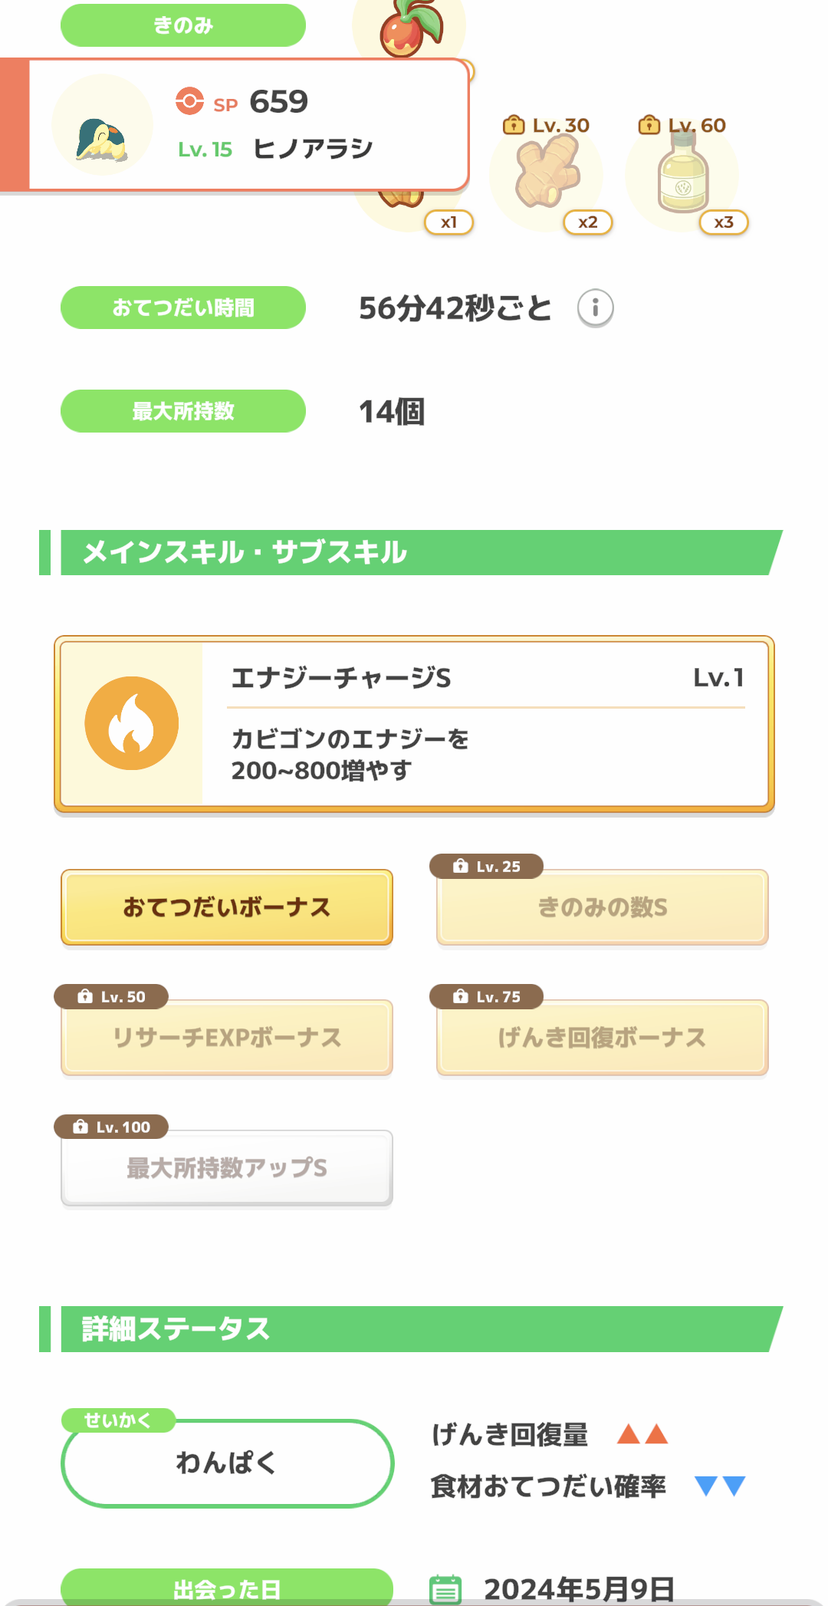Tap the info icon beside 56分42秒ごと
828x1606 pixels.
coord(595,308)
